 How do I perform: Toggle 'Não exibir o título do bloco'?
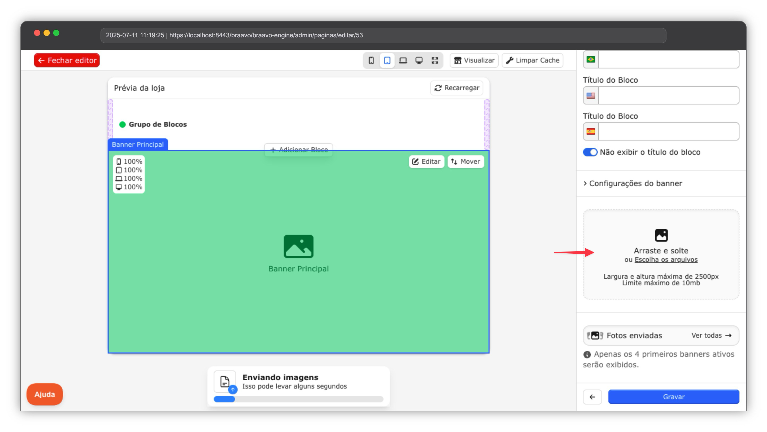point(590,152)
